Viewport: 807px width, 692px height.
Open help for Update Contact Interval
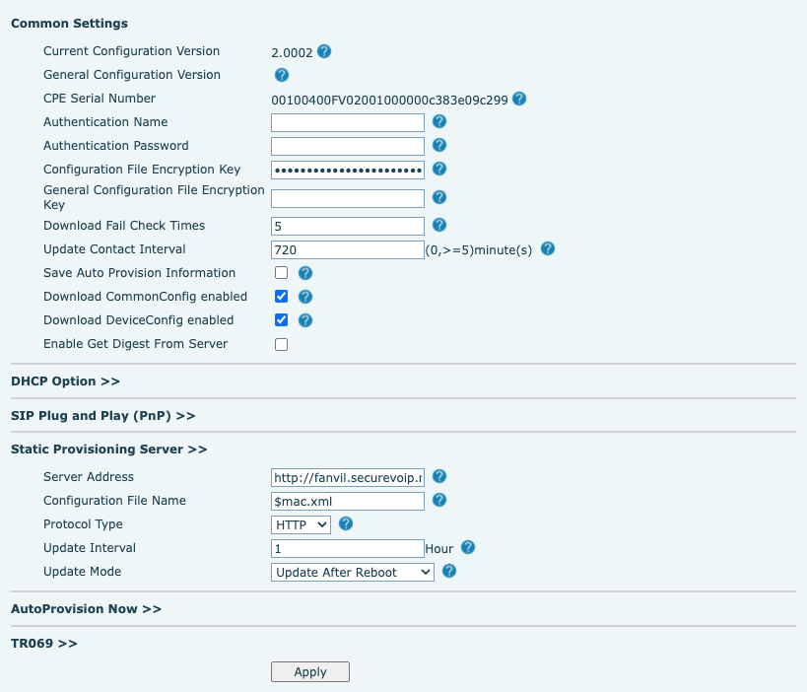548,249
